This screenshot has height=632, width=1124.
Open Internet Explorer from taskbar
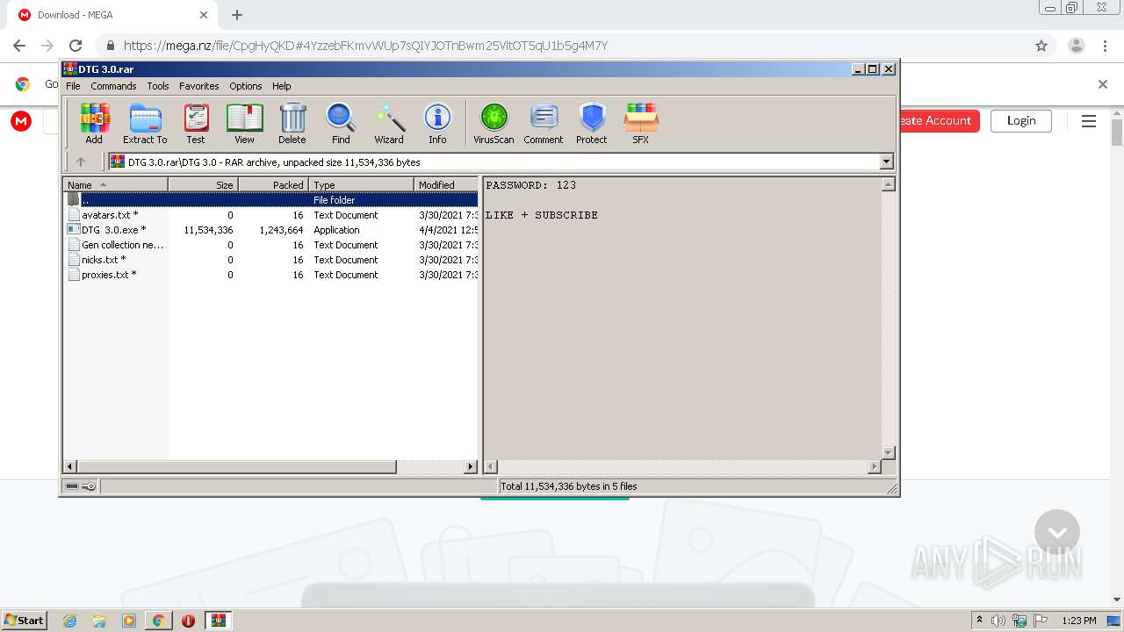coord(69,621)
